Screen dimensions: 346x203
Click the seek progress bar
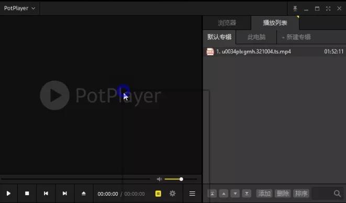tap(75, 179)
